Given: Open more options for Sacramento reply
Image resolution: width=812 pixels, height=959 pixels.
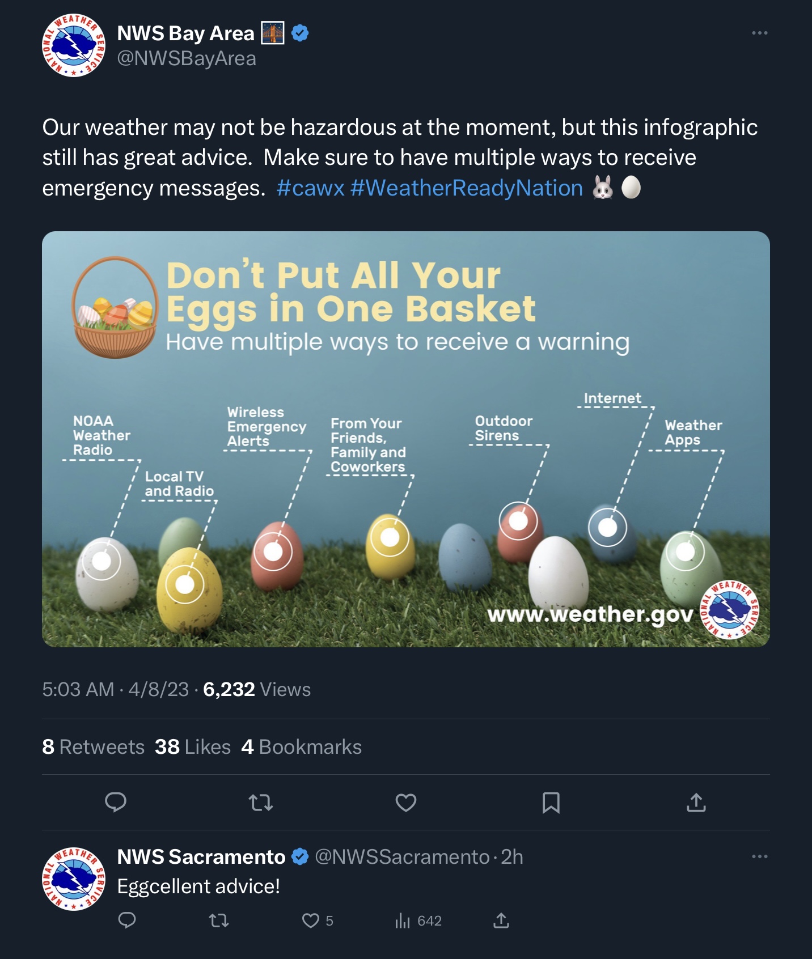Looking at the screenshot, I should click(x=759, y=856).
